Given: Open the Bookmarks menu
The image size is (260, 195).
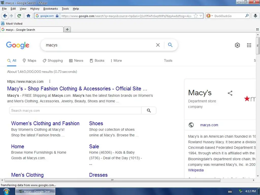Looking at the screenshot, I should (51, 9).
